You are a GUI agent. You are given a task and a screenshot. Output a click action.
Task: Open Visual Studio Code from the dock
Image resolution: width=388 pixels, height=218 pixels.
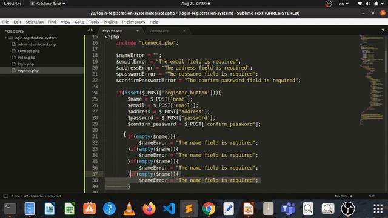(x=169, y=208)
